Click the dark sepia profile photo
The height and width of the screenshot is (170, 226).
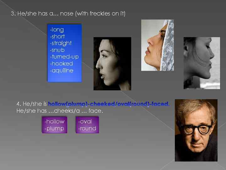click(x=112, y=64)
